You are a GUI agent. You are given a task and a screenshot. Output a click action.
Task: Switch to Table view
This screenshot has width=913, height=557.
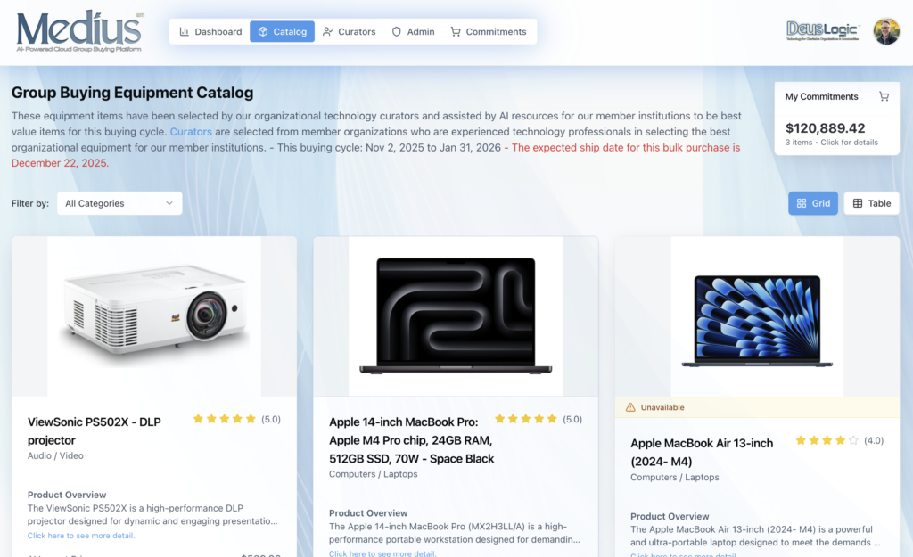pyautogui.click(x=871, y=203)
